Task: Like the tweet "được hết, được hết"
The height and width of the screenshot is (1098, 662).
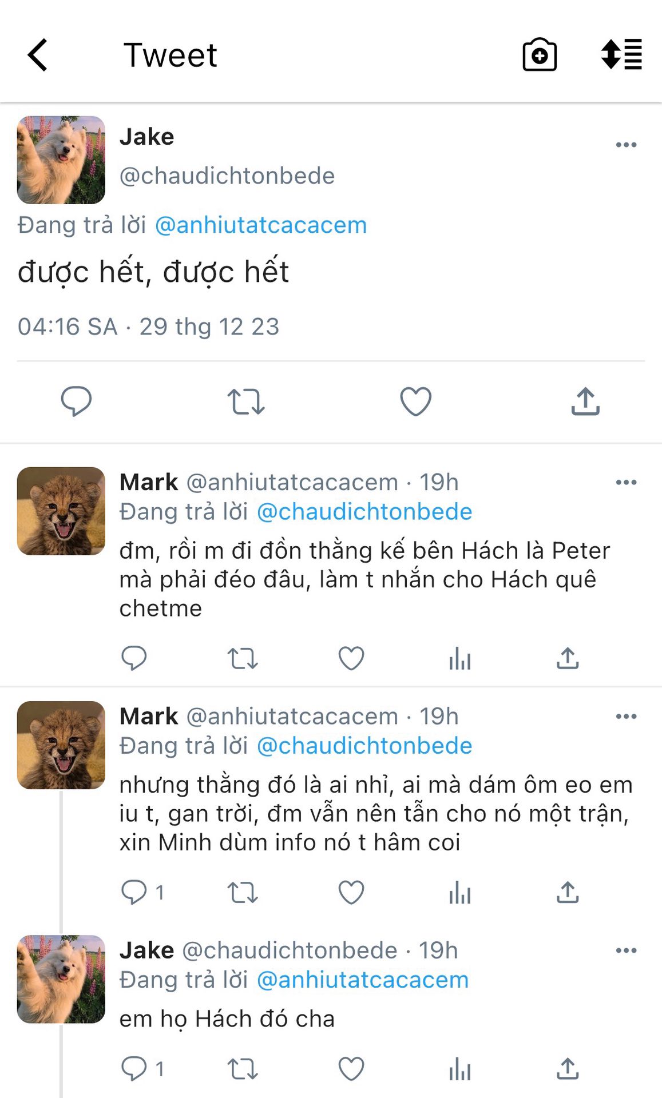Action: coord(415,401)
